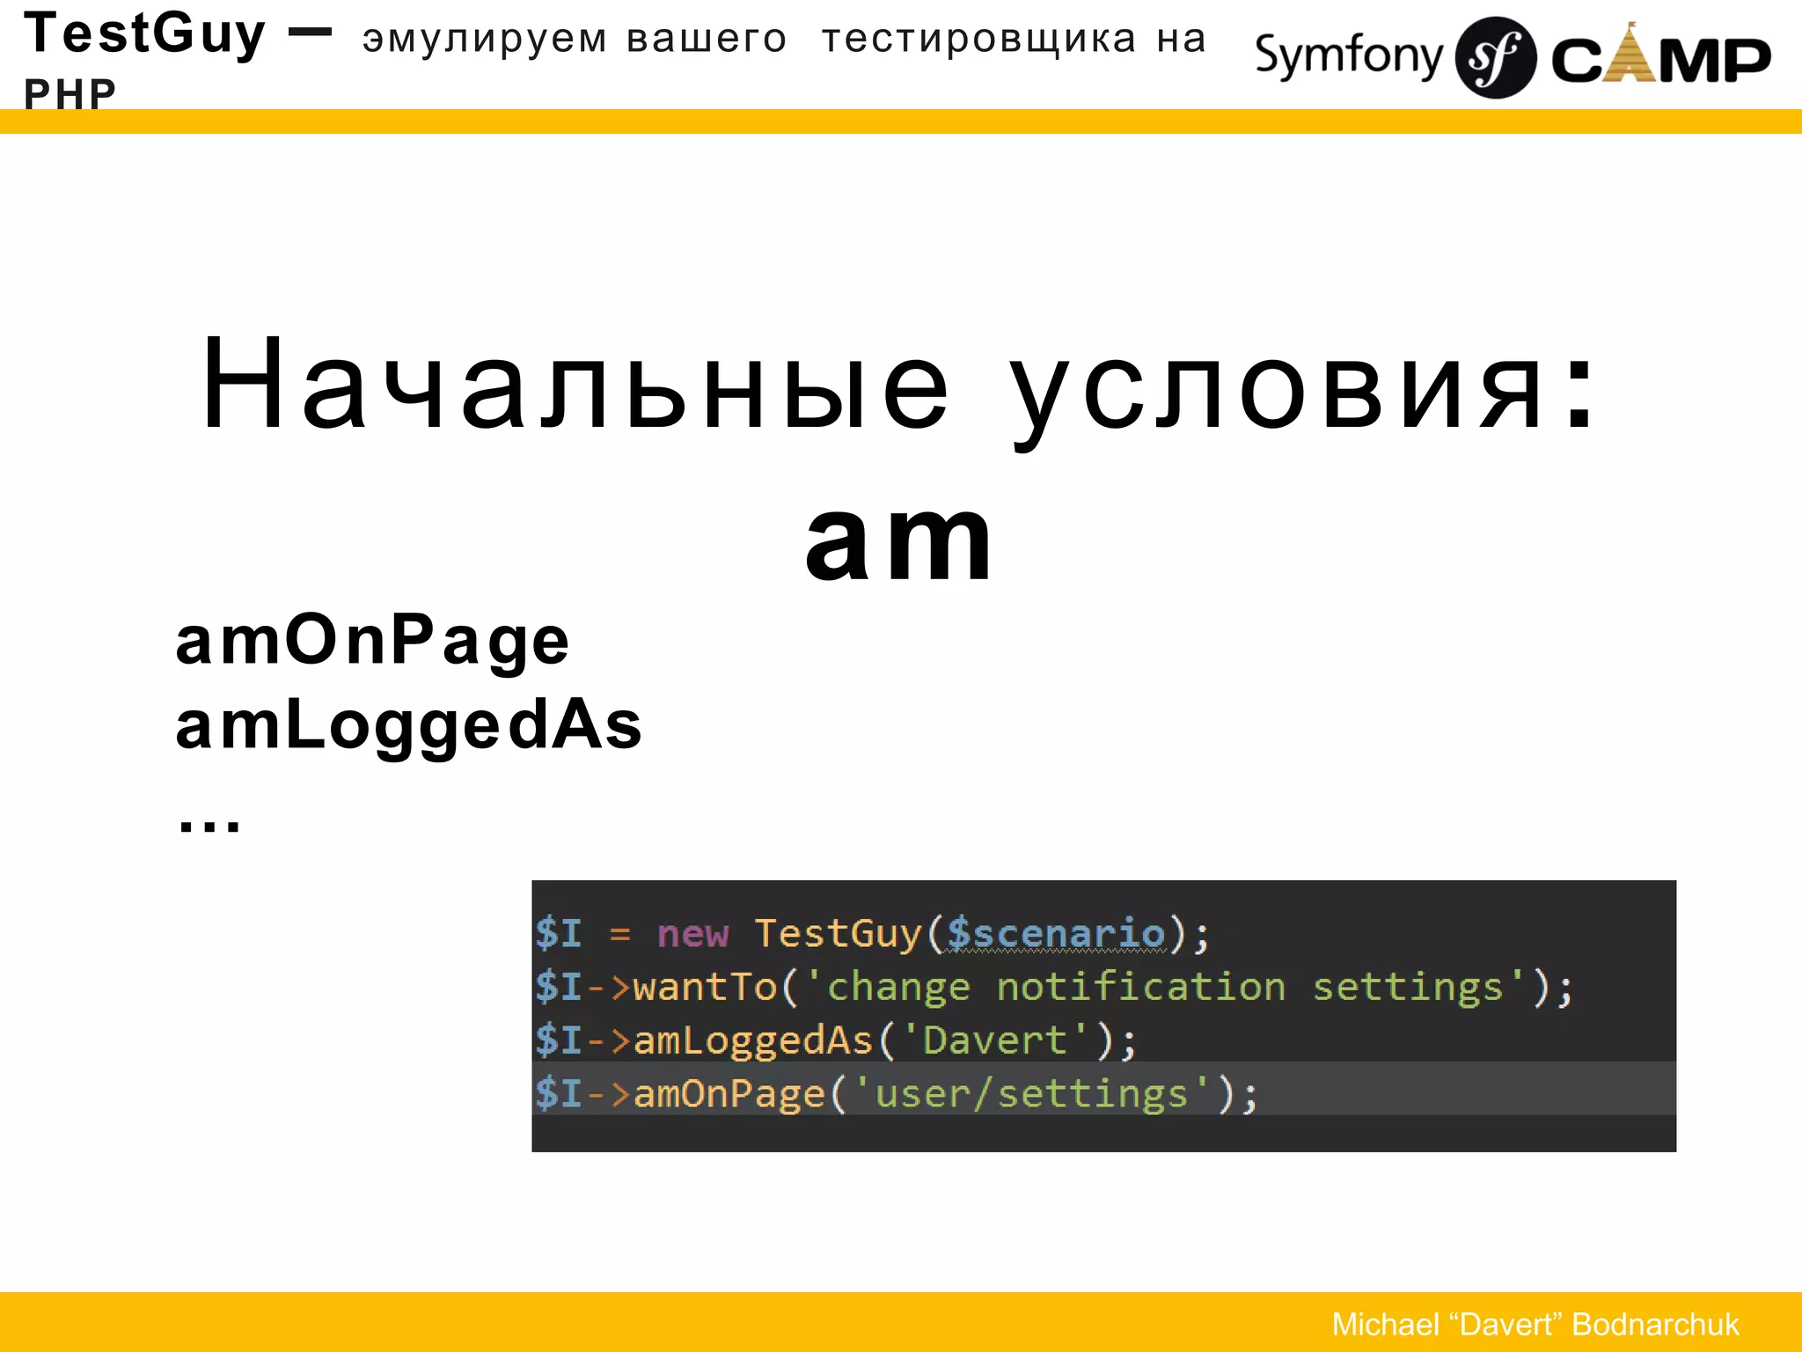The image size is (1802, 1352).
Task: Click the Symfony wordmark text
Action: click(x=1349, y=57)
